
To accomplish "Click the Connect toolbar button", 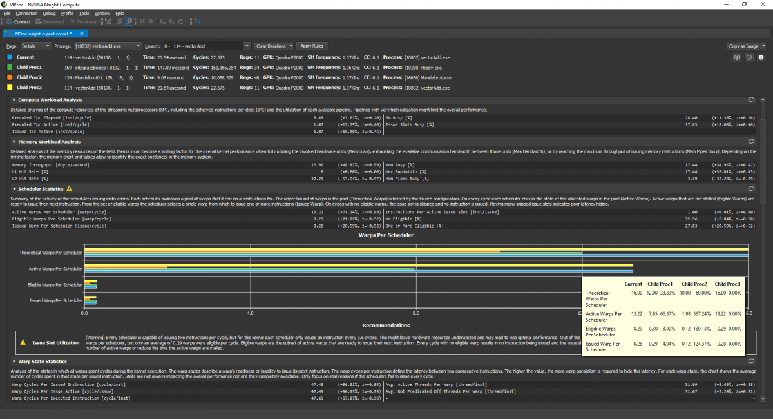I will pyautogui.click(x=18, y=21).
